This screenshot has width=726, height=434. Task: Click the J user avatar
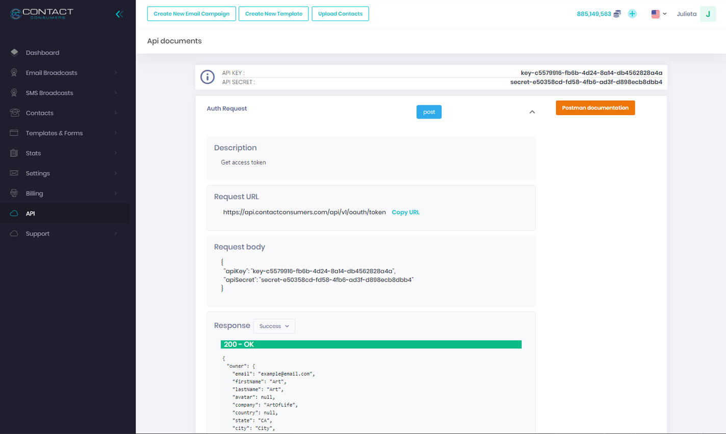tap(708, 14)
